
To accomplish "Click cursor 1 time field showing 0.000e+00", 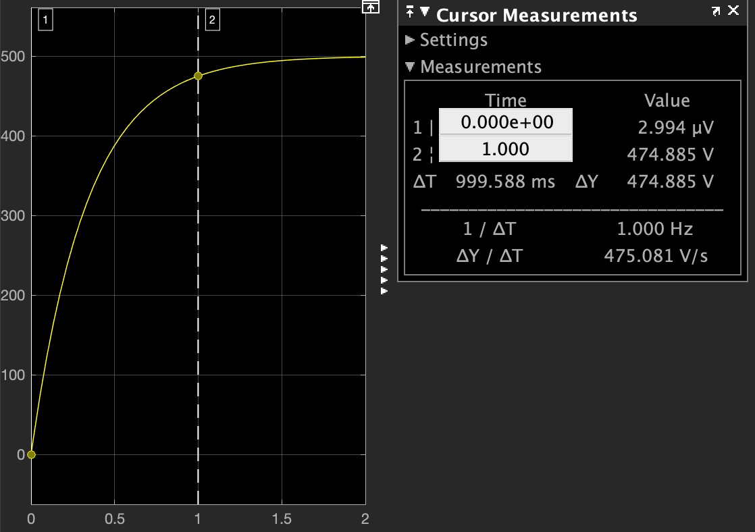I will point(506,122).
